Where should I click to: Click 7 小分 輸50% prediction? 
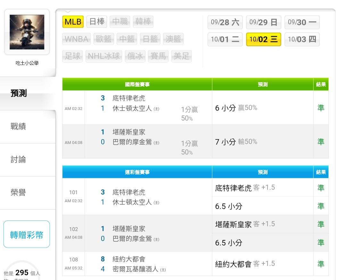[x=236, y=142]
